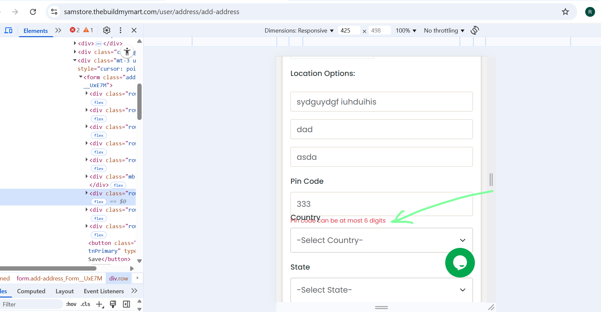Open DevTools three-dot customize menu
The height and width of the screenshot is (312, 601).
pyautogui.click(x=121, y=30)
